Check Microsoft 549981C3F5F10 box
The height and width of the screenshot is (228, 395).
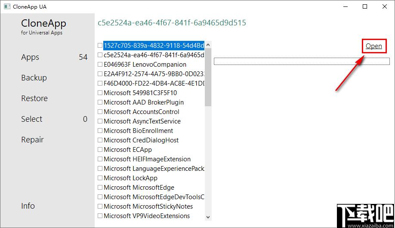pyautogui.click(x=100, y=93)
